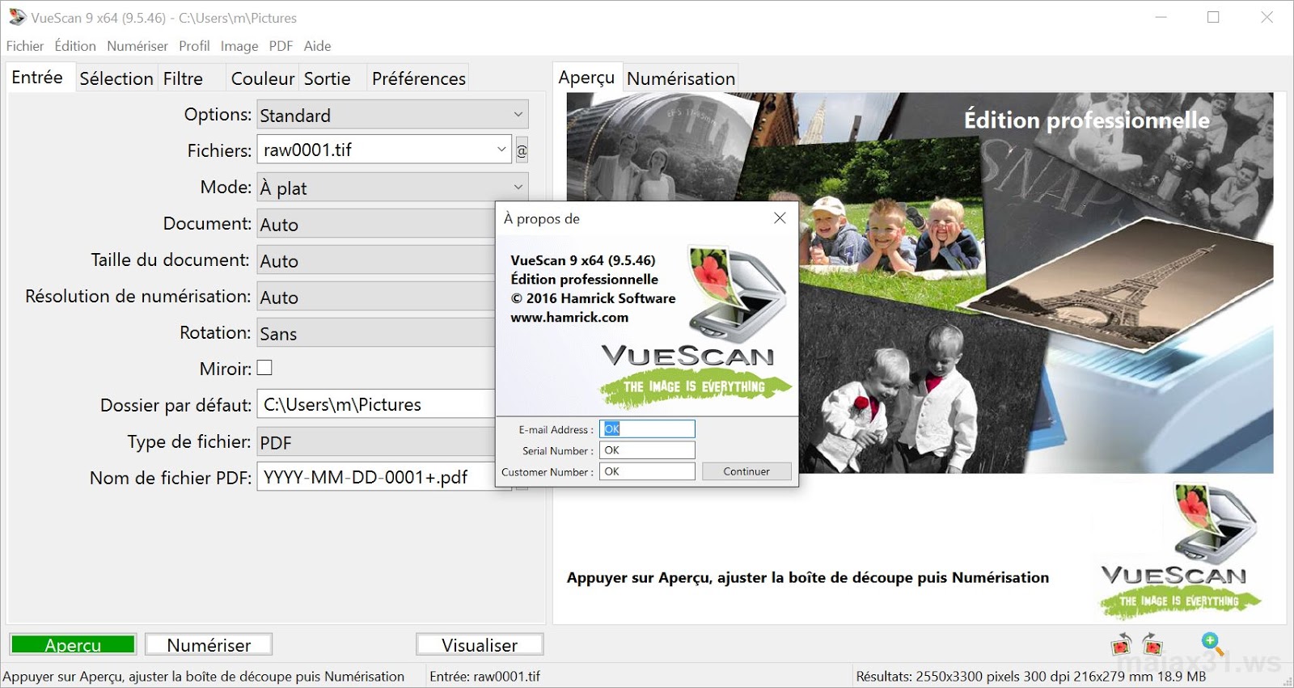
Task: Open the PDF menu
Action: point(281,46)
